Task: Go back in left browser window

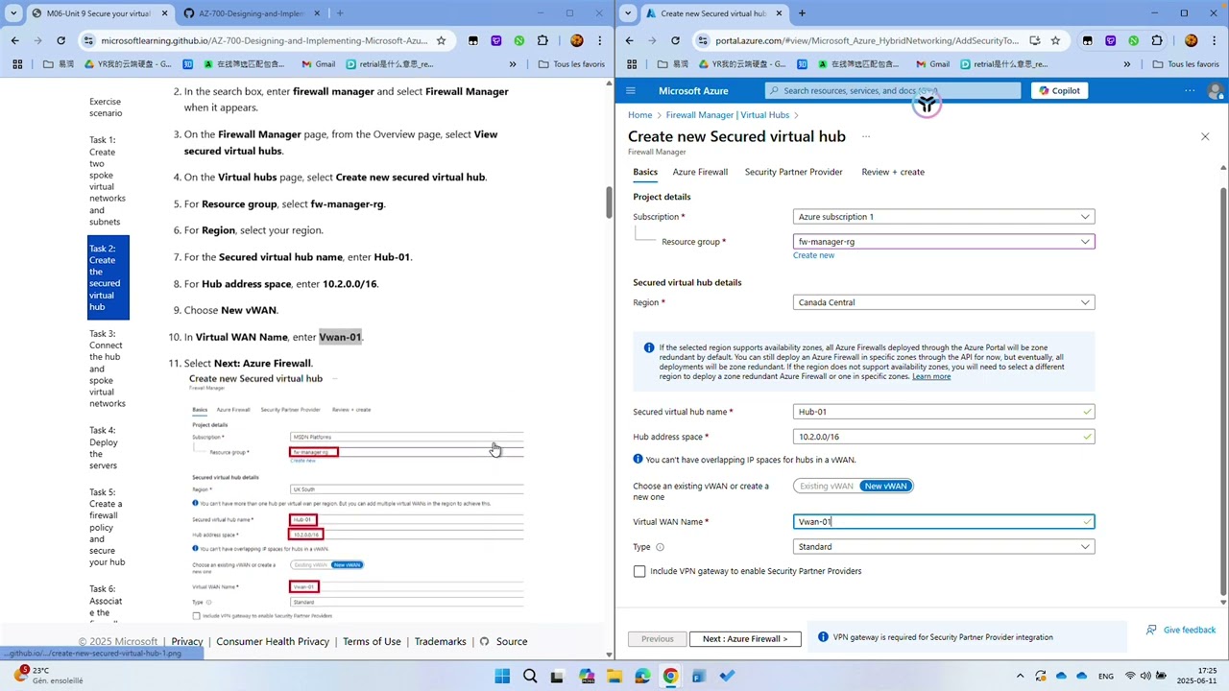Action: click(x=14, y=40)
